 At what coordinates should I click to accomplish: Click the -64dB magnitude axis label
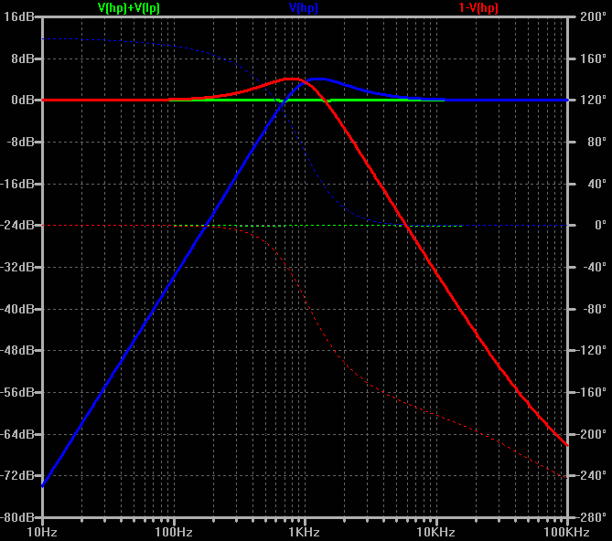point(17,434)
